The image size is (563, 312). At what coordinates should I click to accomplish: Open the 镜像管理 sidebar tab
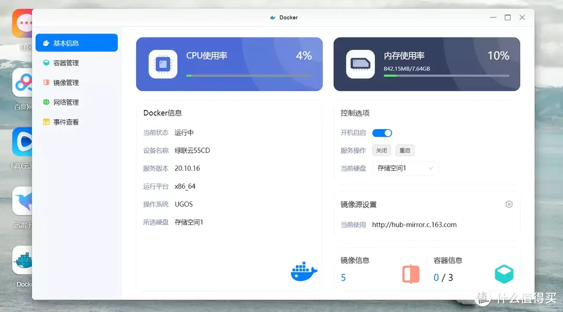pos(77,82)
